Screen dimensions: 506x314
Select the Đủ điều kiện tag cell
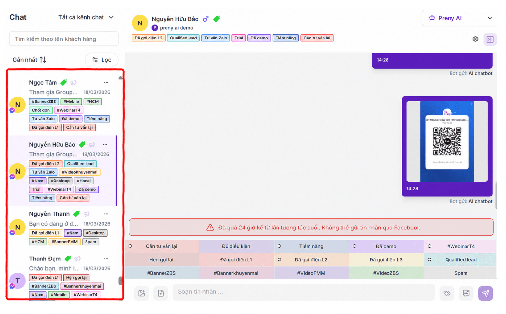(x=236, y=246)
